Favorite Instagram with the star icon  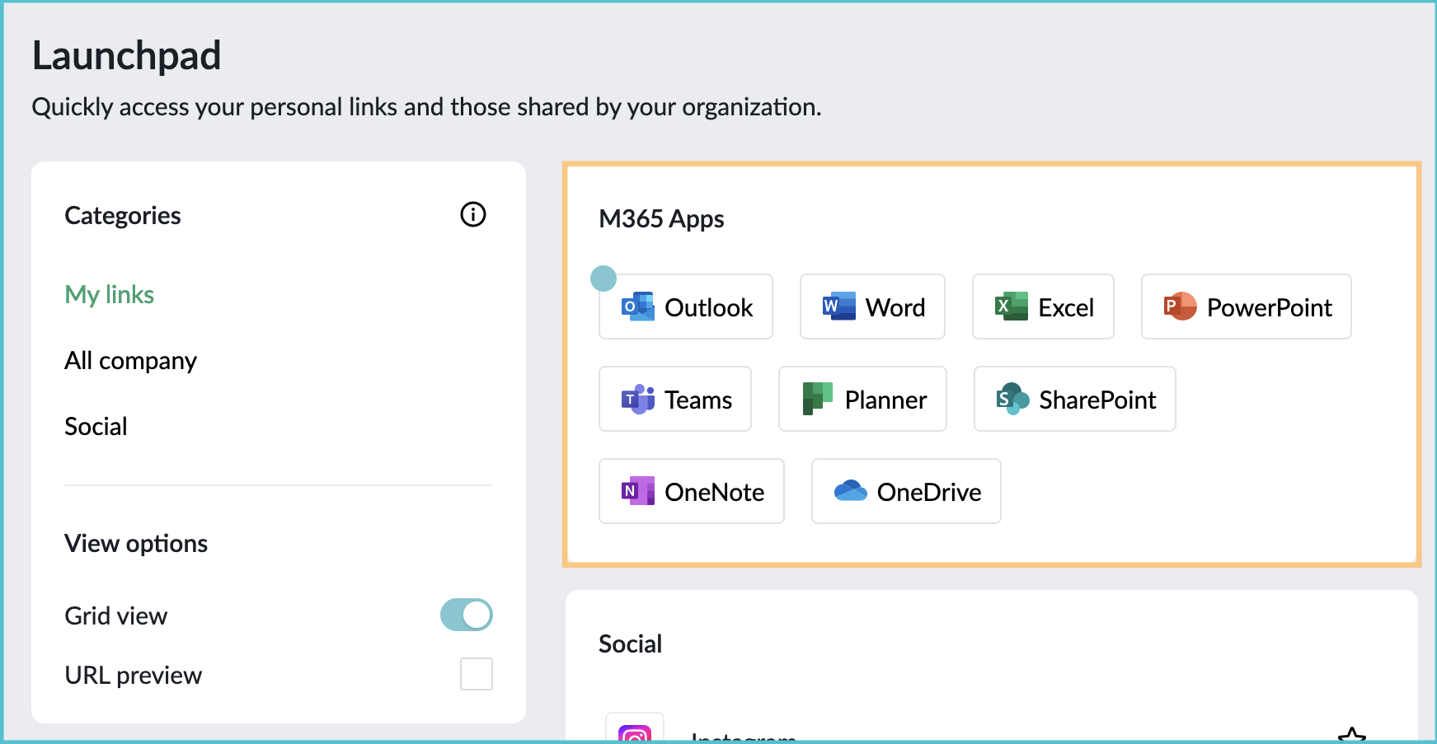1351,736
